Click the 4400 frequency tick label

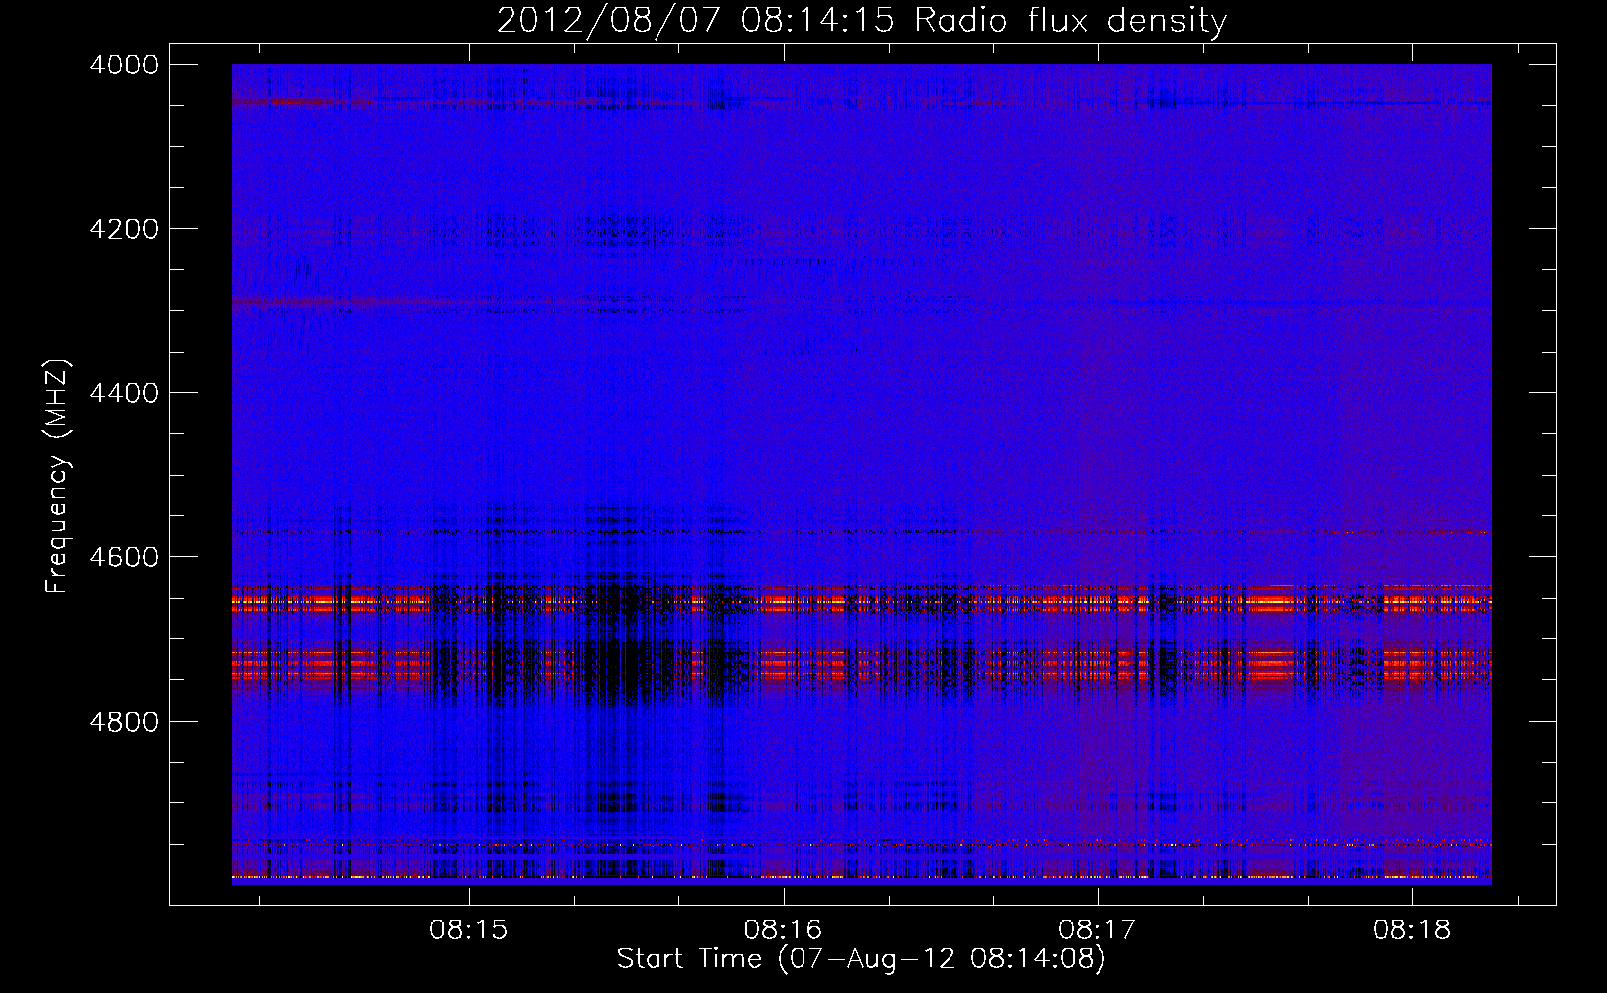124,393
